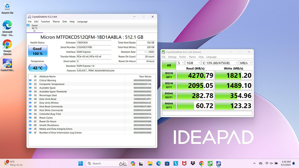The image size is (299, 168).
Task: Click the Windows Start button
Action: point(81,164)
